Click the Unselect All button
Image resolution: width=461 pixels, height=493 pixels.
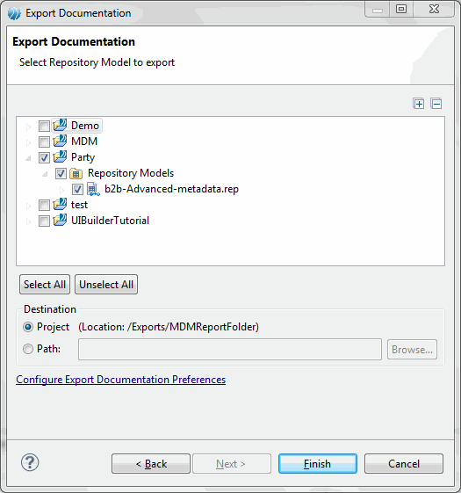(x=106, y=285)
